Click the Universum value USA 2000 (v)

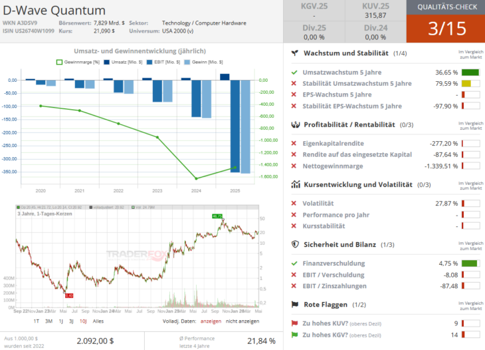(178, 31)
